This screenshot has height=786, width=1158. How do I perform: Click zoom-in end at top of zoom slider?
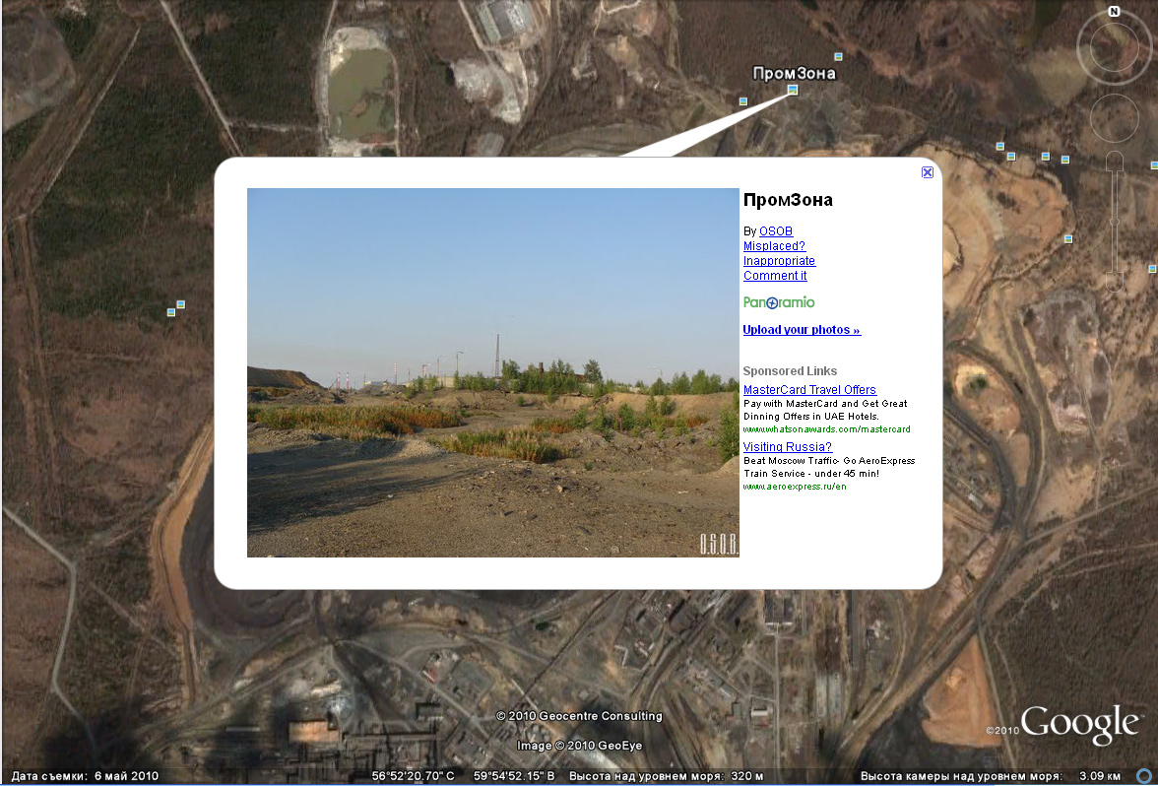pyautogui.click(x=1115, y=162)
